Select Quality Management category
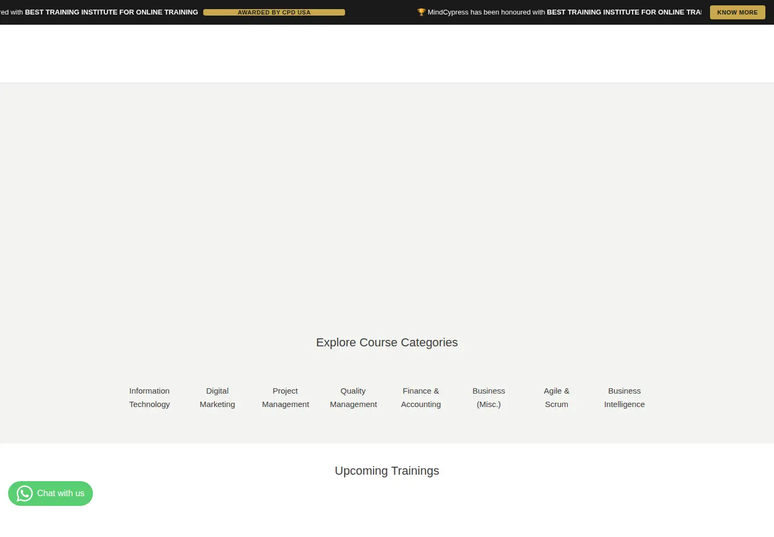The height and width of the screenshot is (537, 774). 353,397
